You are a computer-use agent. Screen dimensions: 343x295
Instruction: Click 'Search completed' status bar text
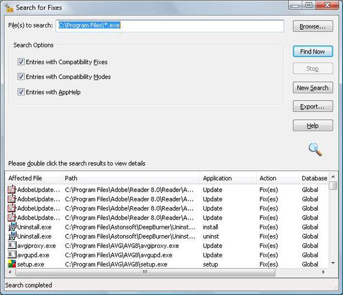(x=29, y=285)
